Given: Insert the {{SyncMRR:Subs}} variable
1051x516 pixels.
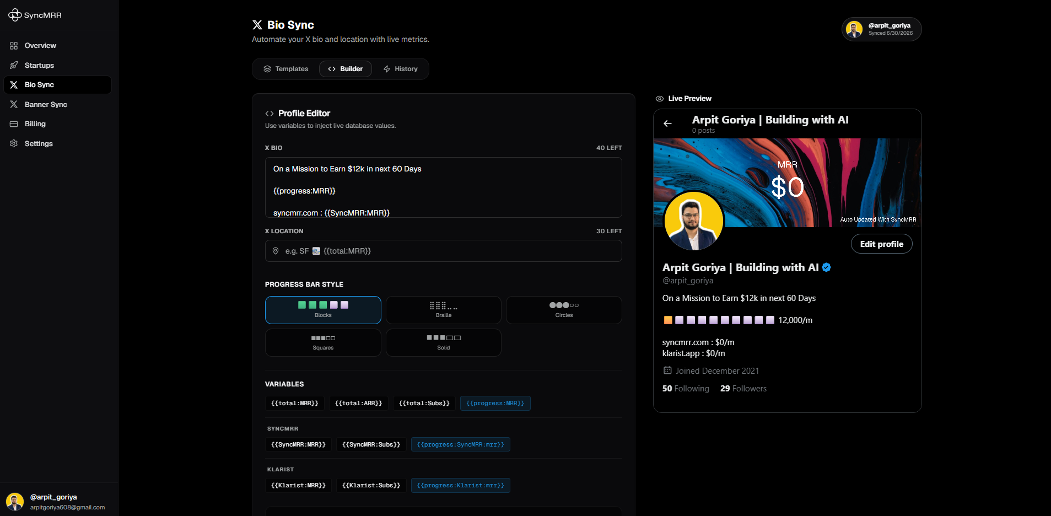Looking at the screenshot, I should pos(371,444).
